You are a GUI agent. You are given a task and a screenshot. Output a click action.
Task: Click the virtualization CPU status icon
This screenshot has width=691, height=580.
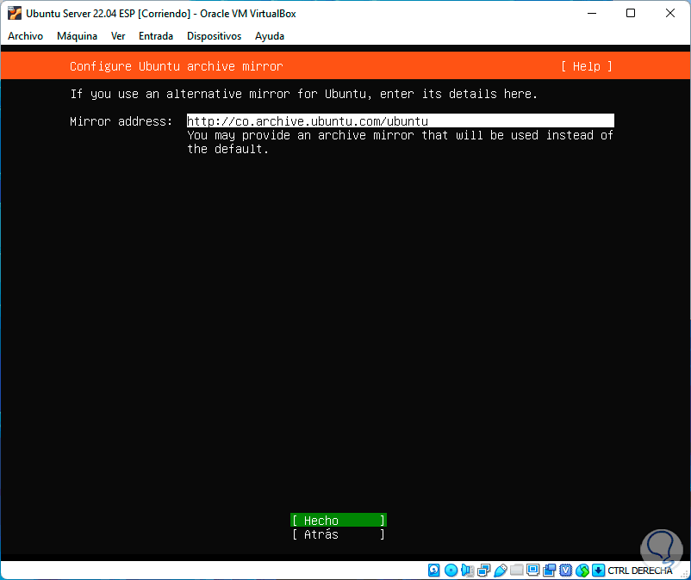[x=565, y=571]
